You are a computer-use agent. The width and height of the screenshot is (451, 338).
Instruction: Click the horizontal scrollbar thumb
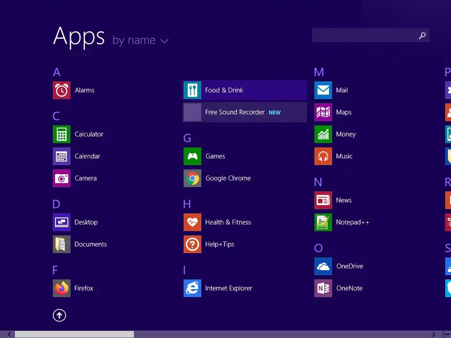74,334
